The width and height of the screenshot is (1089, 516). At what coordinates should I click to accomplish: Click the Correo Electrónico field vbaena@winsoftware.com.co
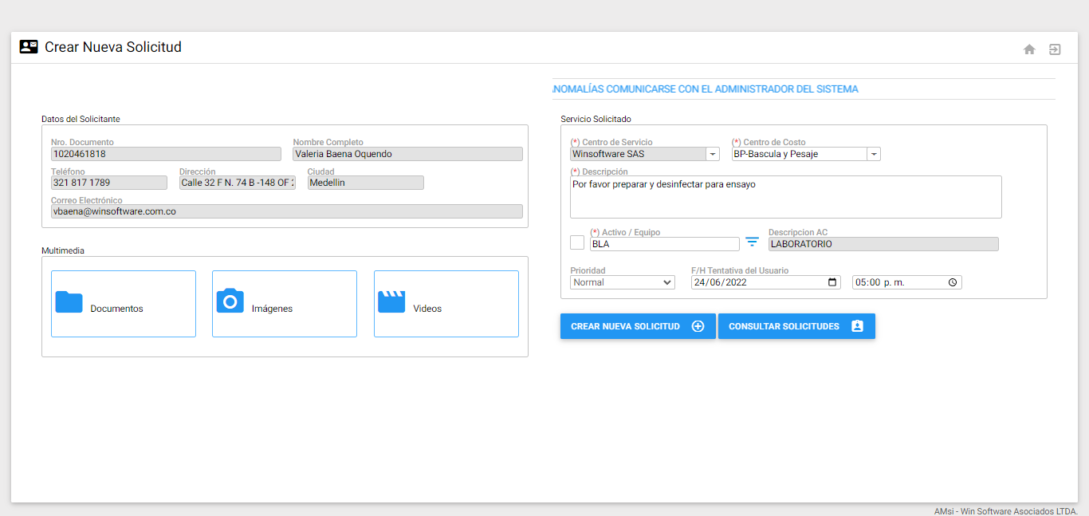pyautogui.click(x=287, y=211)
